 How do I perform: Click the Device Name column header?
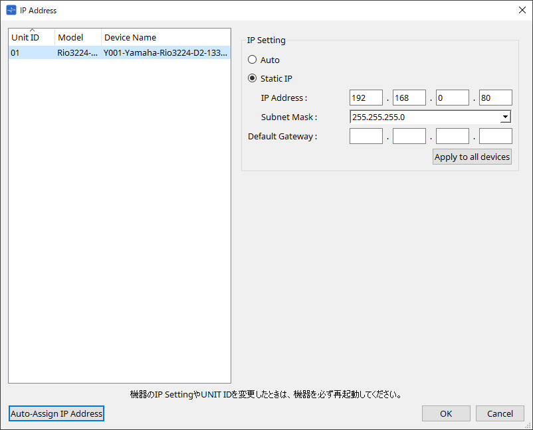click(165, 38)
